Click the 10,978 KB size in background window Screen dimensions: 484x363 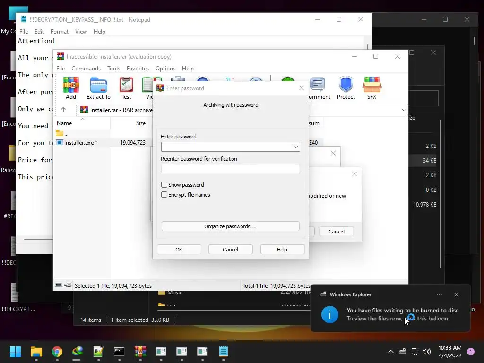point(425,204)
